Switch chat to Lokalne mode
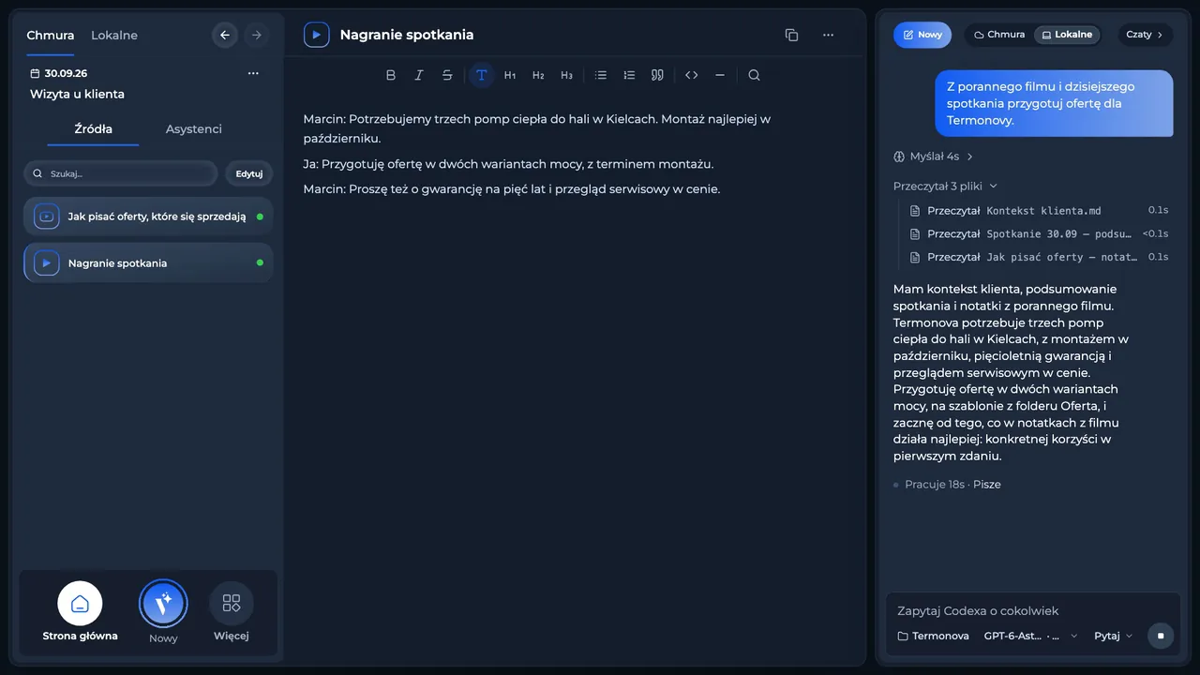 pyautogui.click(x=1067, y=35)
